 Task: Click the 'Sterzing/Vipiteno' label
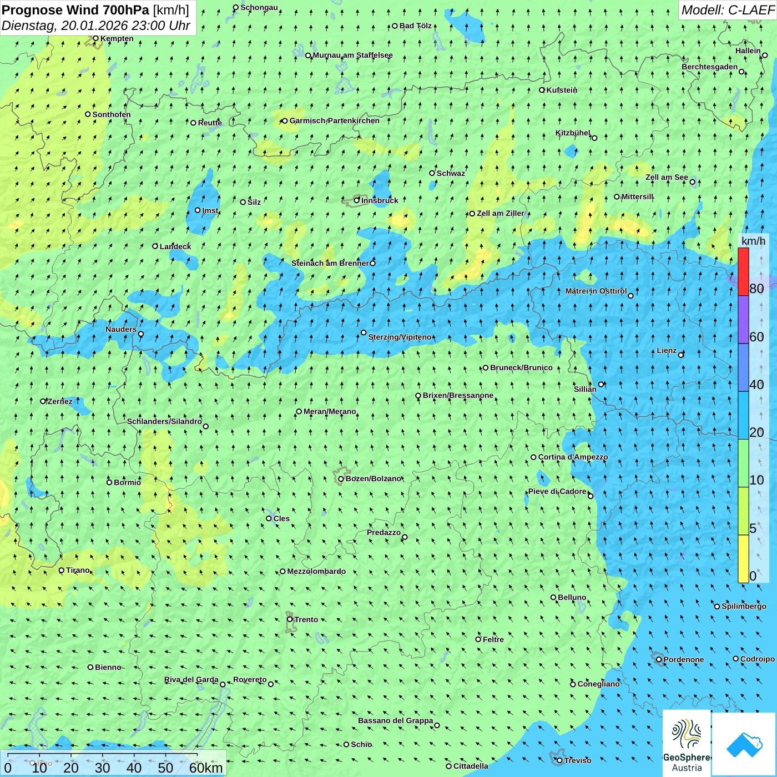pyautogui.click(x=400, y=337)
